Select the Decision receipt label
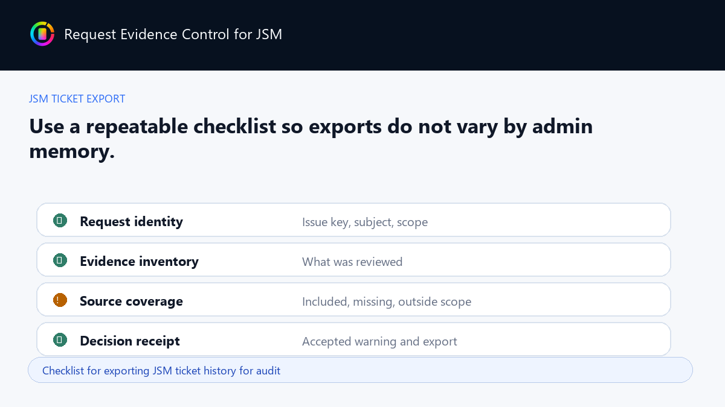 point(130,341)
